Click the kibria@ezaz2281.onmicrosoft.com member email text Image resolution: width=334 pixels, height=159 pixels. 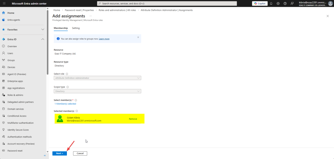84,121
